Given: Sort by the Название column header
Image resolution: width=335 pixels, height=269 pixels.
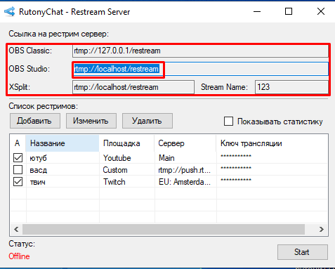Looking at the screenshot, I should point(63,143).
